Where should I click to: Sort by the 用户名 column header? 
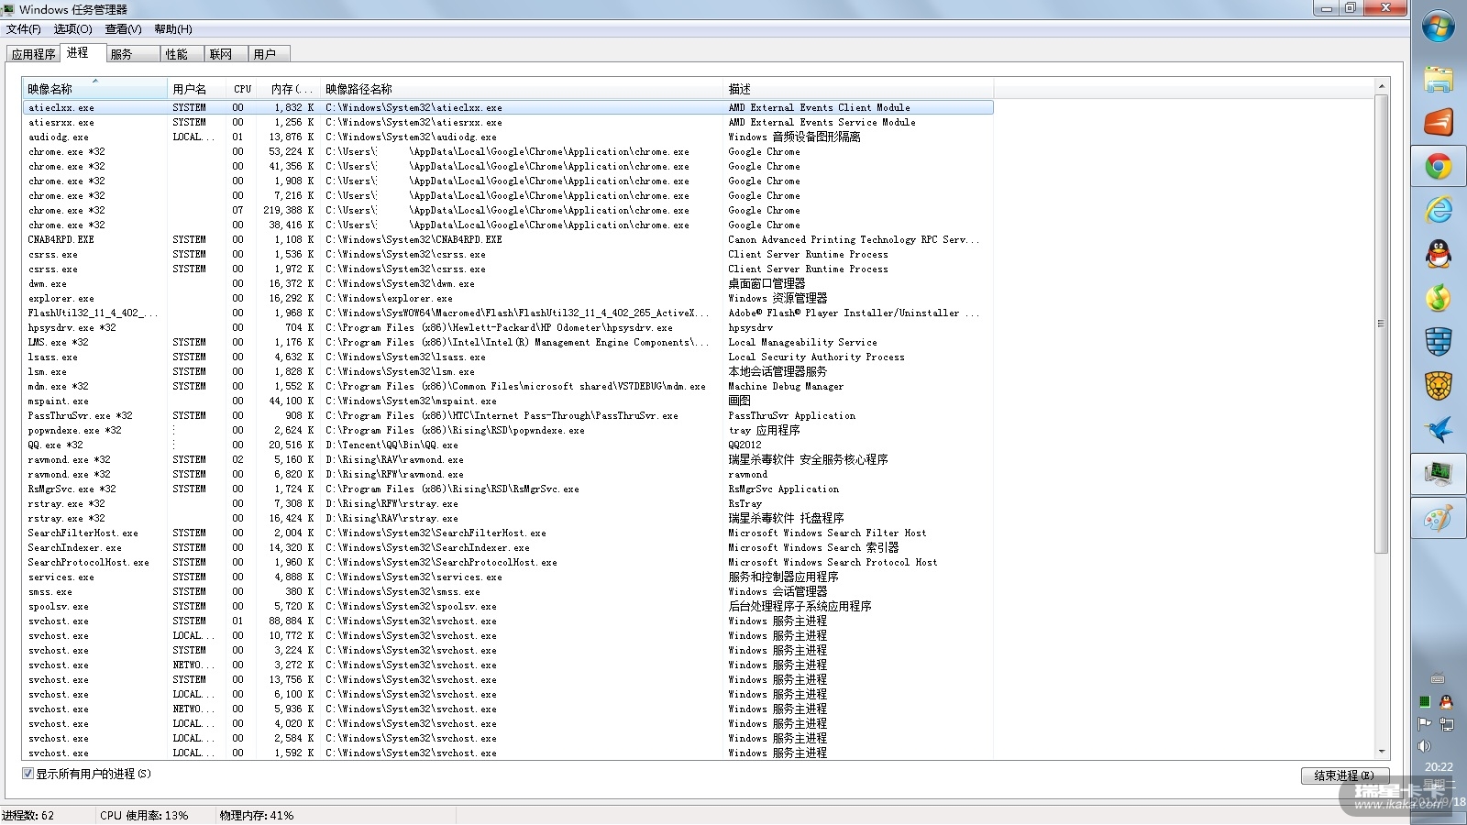(x=197, y=89)
